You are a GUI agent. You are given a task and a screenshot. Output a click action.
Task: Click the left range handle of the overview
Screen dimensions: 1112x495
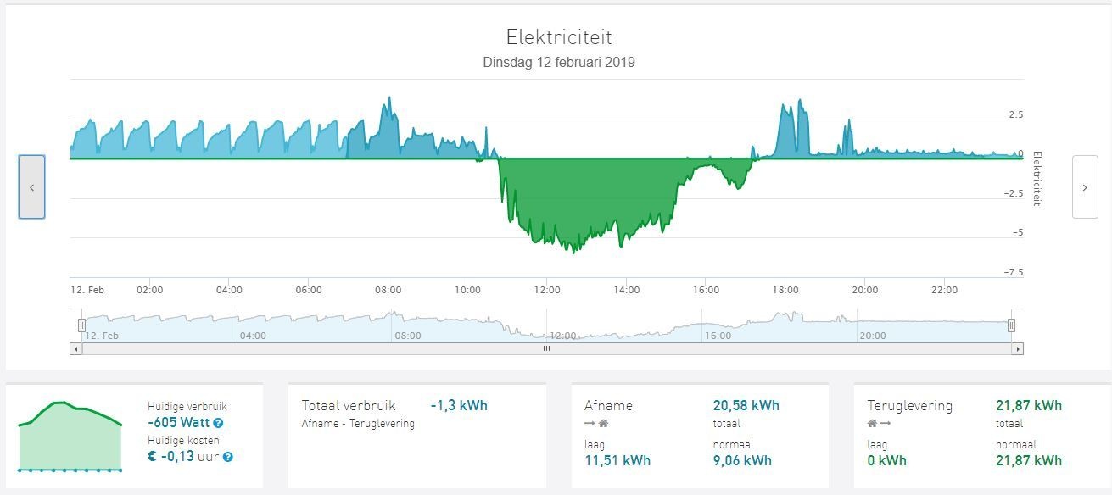coord(81,324)
